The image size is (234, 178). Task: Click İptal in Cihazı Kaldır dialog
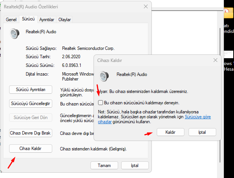click(202, 132)
